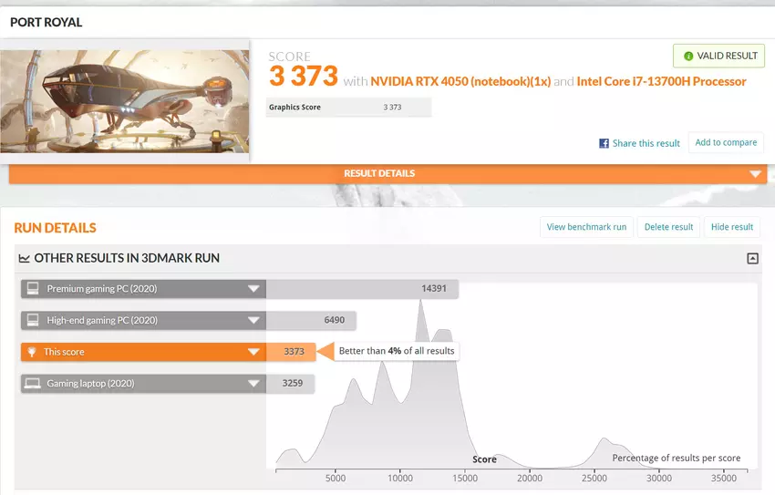Open the Premium gaming PC dropdown arrow
This screenshot has height=495, width=775.
pos(253,289)
